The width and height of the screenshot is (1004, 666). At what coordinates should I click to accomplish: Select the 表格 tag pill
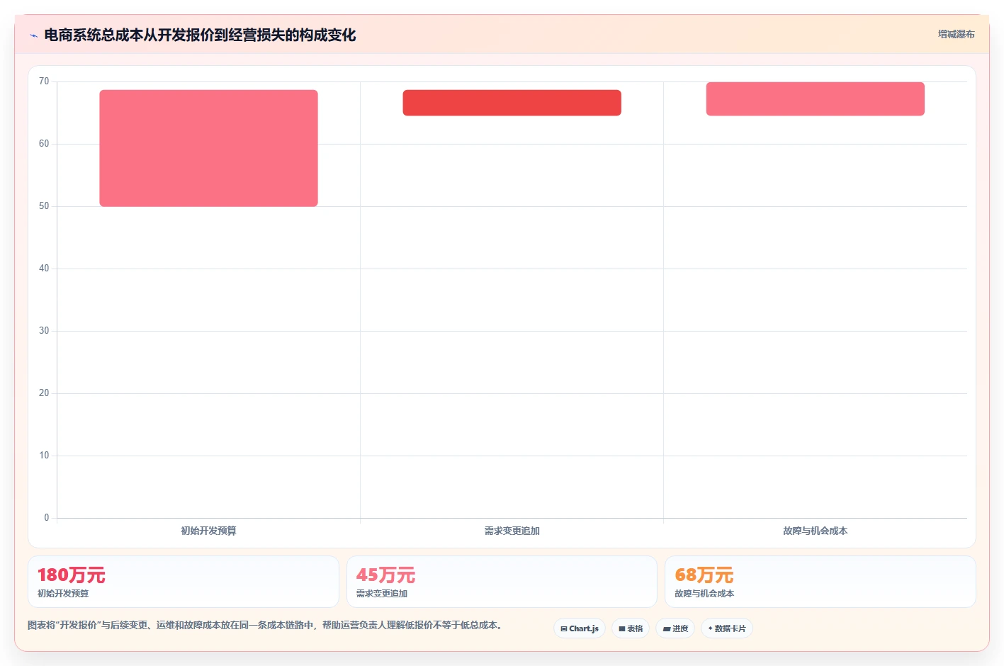631,628
